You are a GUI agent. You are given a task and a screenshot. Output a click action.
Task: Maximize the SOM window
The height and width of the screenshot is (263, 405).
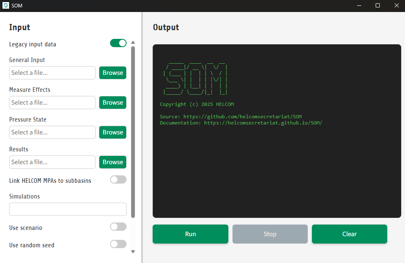click(x=378, y=5)
